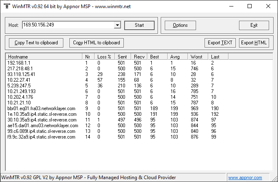
Task: Close the WinMTR window
Action: [x=268, y=6]
